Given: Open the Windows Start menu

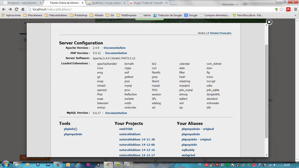Looking at the screenshot, I should coord(6,164).
